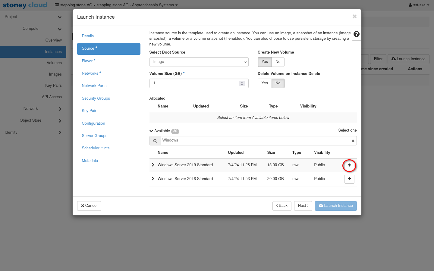
Task: Close the Launch Instance dialog
Action: [x=354, y=17]
